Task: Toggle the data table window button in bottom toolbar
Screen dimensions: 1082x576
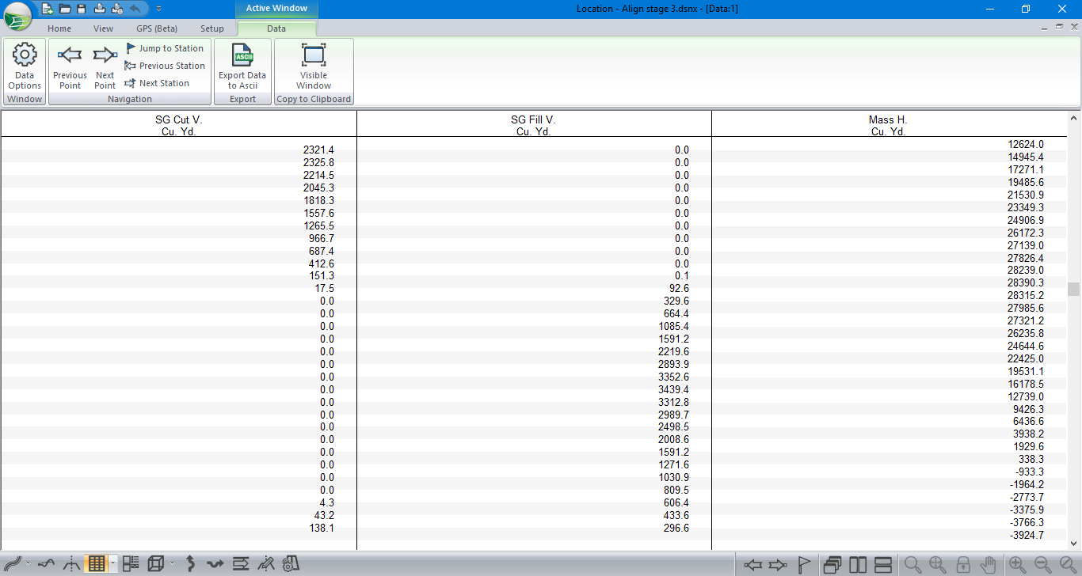Action: [96, 563]
